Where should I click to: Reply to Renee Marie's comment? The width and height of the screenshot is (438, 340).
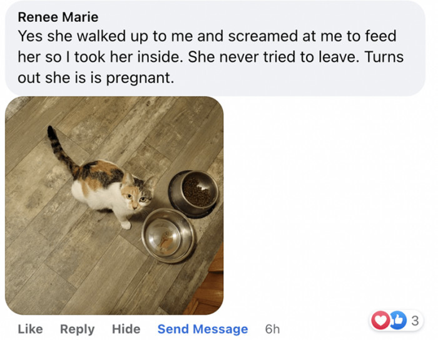[78, 329]
